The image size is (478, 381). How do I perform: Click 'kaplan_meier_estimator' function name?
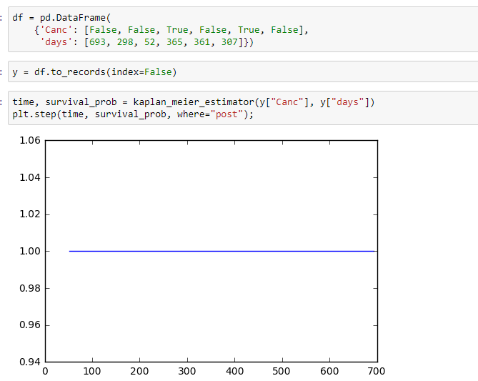(194, 102)
